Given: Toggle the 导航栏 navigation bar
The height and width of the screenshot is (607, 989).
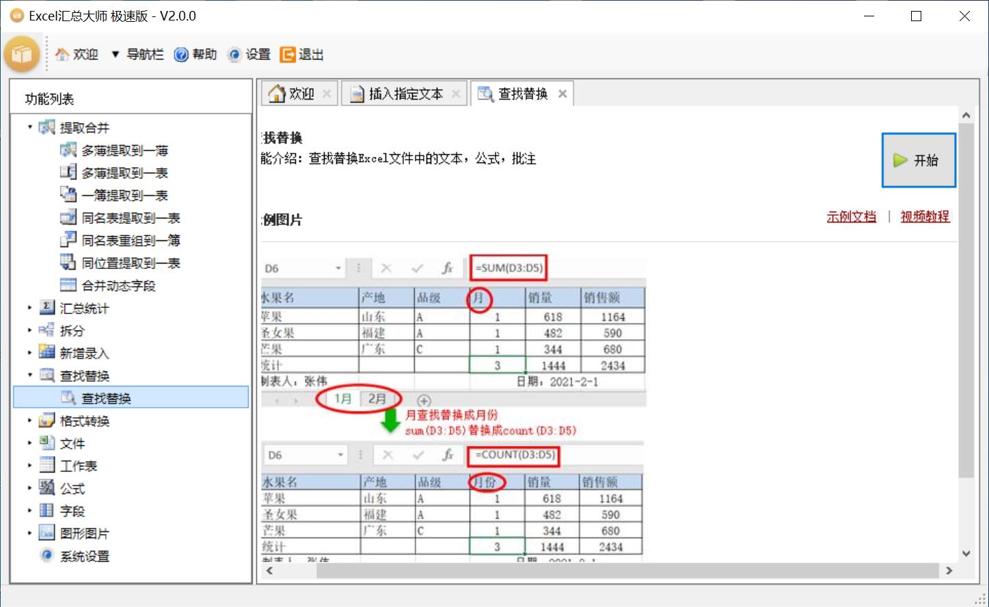Looking at the screenshot, I should coord(137,55).
